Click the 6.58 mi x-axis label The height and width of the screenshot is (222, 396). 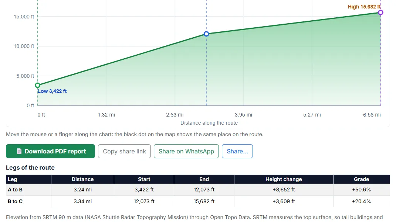coord(372,115)
